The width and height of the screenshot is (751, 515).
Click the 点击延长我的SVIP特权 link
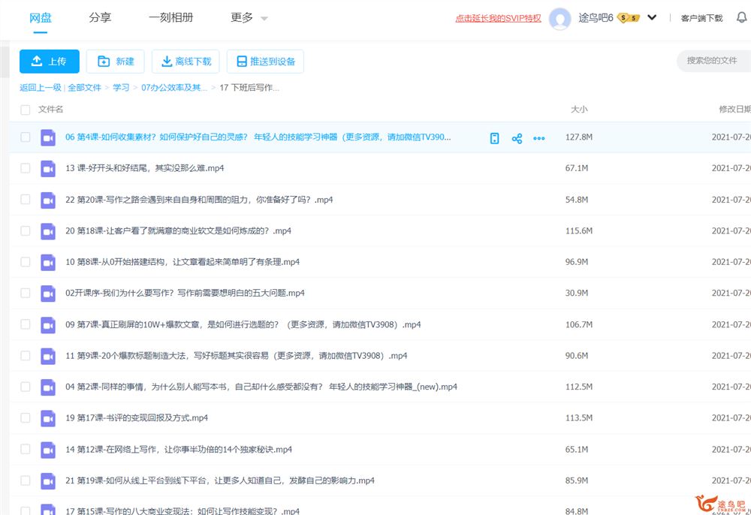[x=498, y=19]
